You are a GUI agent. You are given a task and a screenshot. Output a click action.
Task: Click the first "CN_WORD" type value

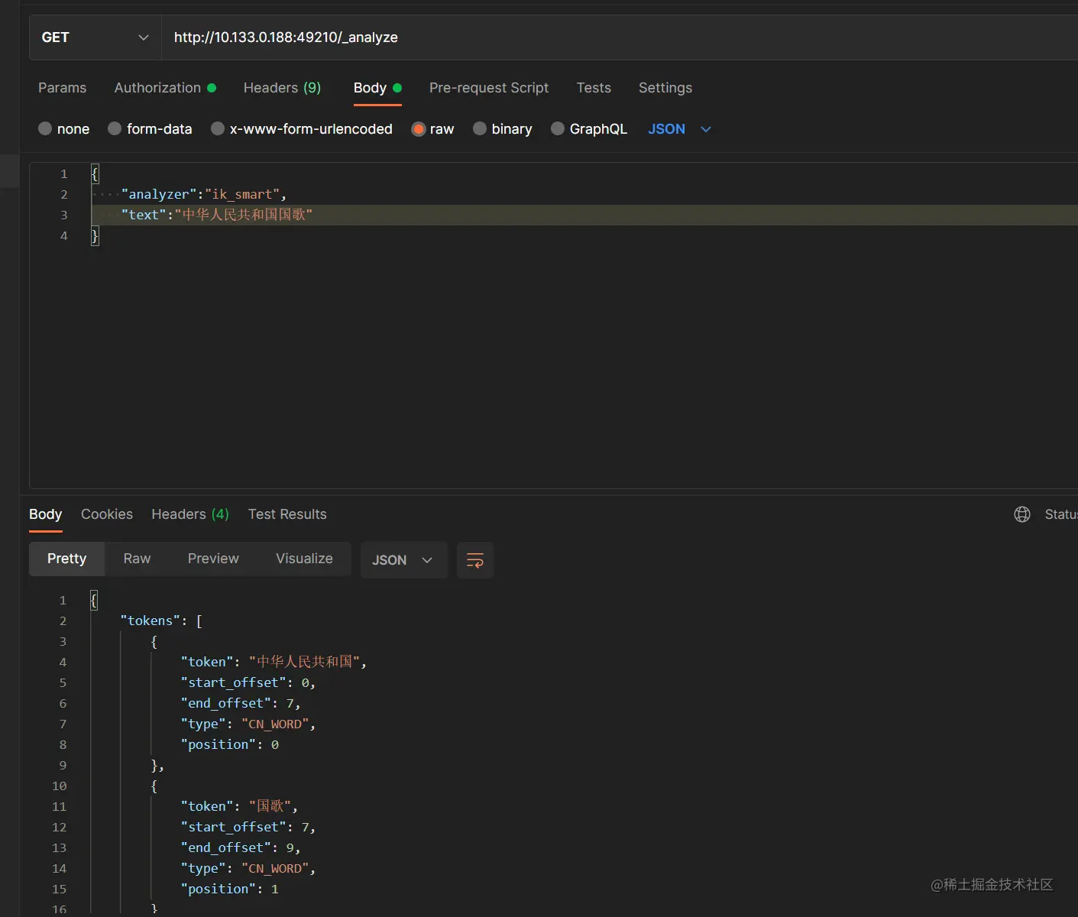[275, 724]
